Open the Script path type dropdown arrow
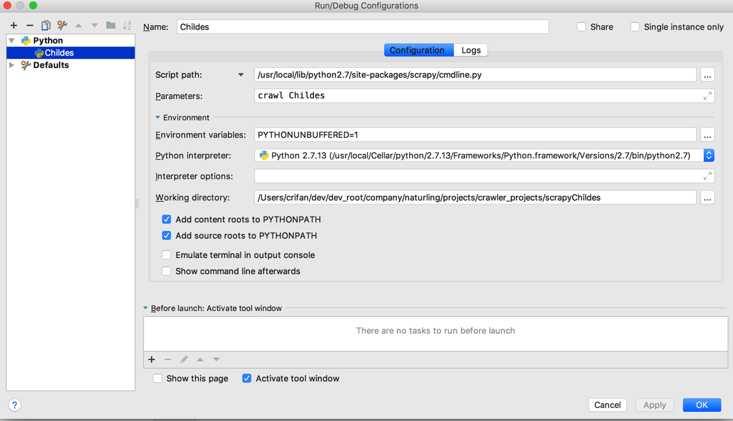The height and width of the screenshot is (421, 733). pyautogui.click(x=241, y=75)
